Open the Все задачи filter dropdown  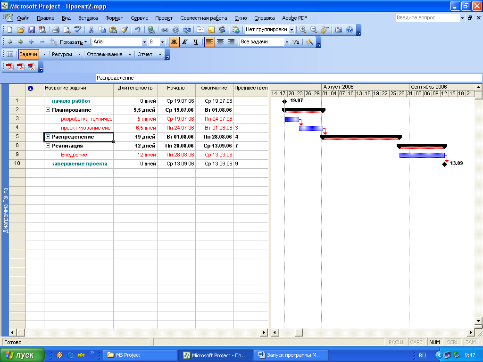pos(287,42)
